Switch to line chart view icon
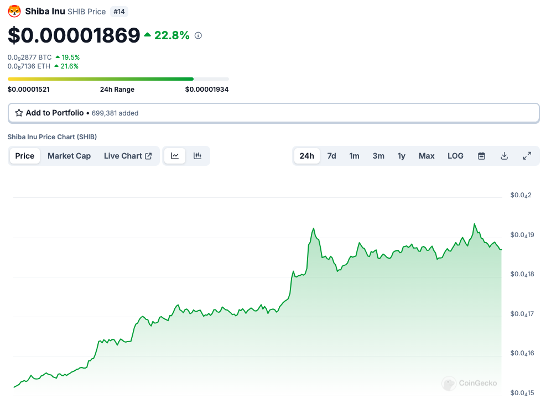The height and width of the screenshot is (420, 551). point(175,156)
